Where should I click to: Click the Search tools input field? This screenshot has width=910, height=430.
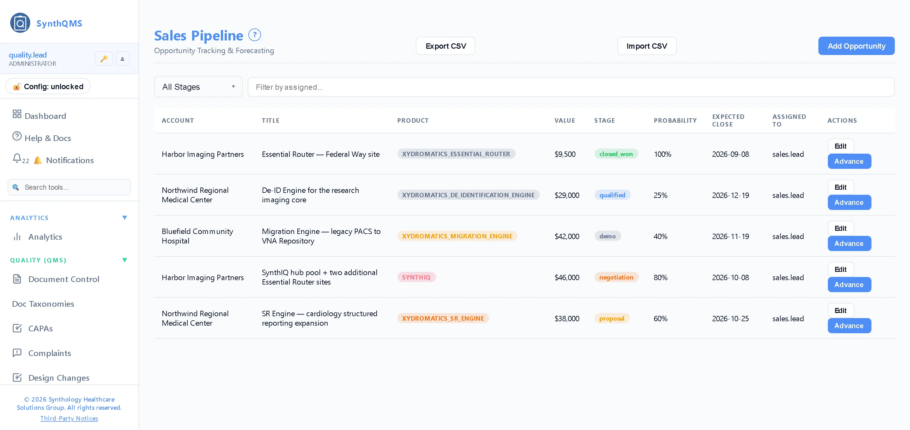click(x=69, y=187)
